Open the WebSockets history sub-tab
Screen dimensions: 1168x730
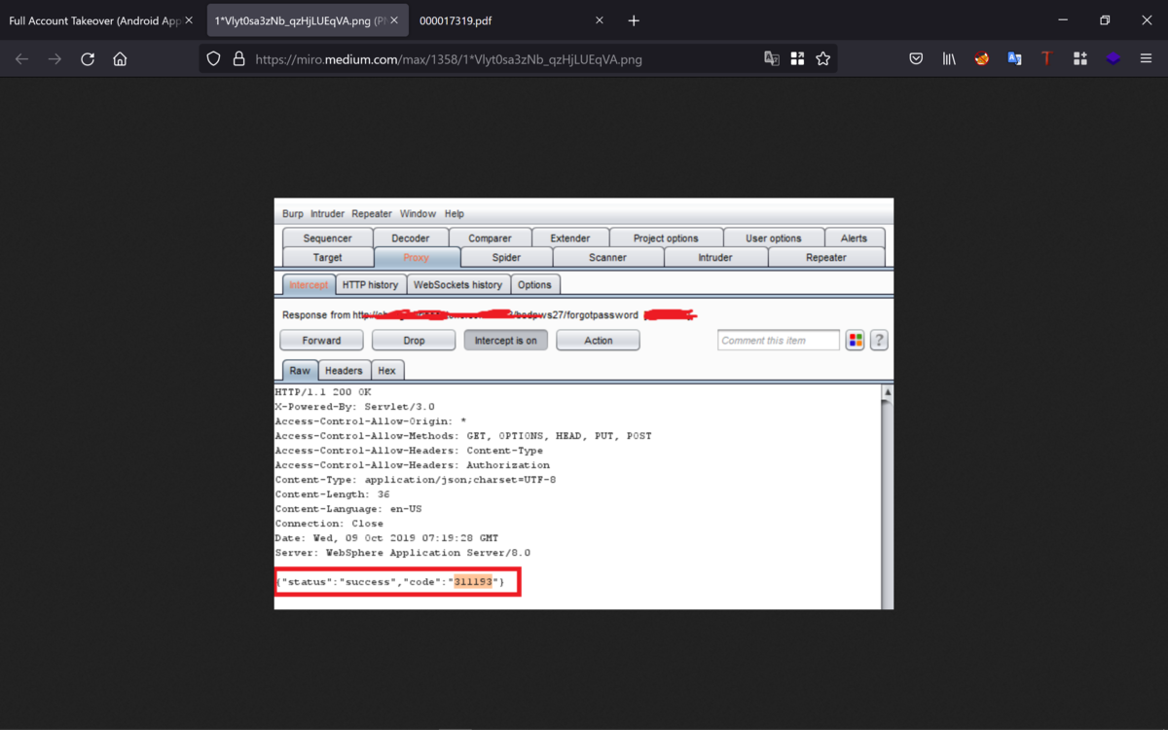tap(457, 285)
